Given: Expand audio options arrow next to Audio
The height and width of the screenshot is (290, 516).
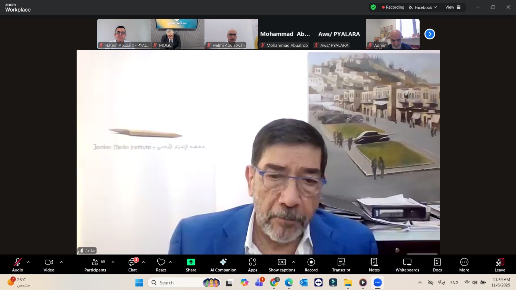Looking at the screenshot, I should pyautogui.click(x=28, y=262).
